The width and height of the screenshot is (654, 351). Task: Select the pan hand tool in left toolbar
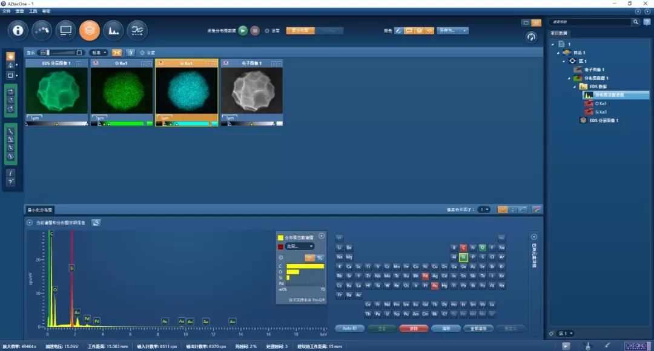(x=10, y=56)
